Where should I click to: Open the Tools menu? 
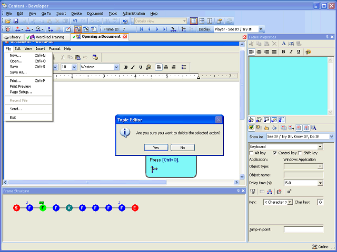point(113,14)
